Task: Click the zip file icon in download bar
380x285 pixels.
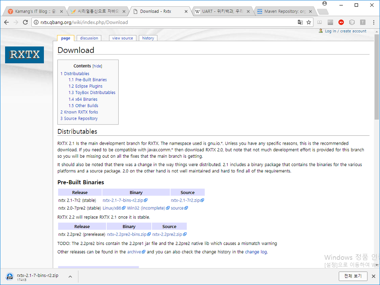Action: click(10, 276)
